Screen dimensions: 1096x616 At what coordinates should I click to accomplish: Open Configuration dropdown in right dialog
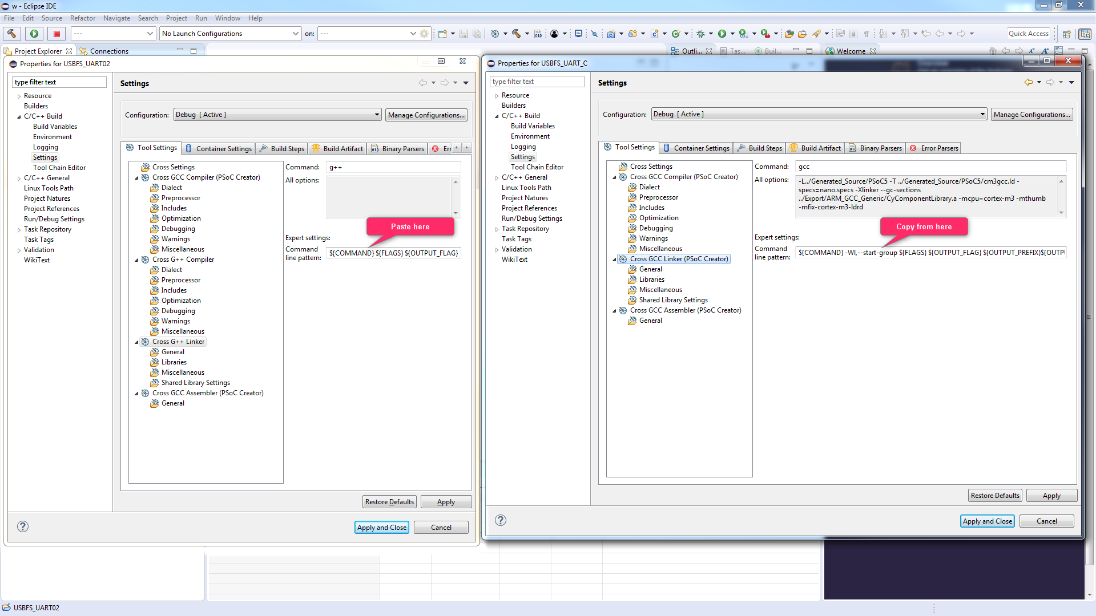pos(819,114)
